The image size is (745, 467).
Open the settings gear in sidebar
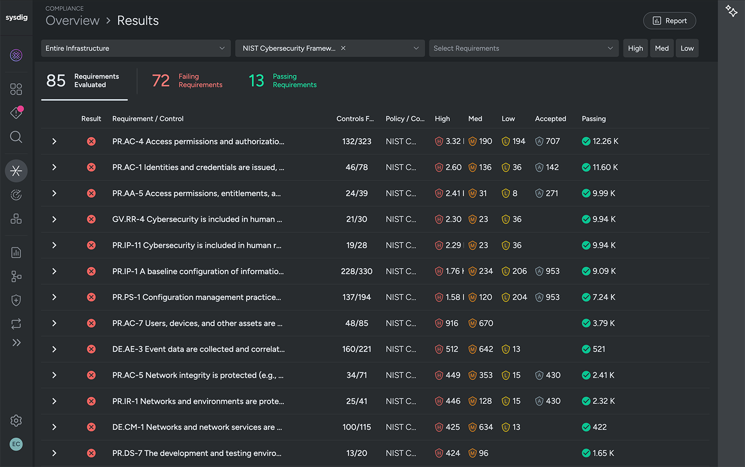tap(16, 421)
